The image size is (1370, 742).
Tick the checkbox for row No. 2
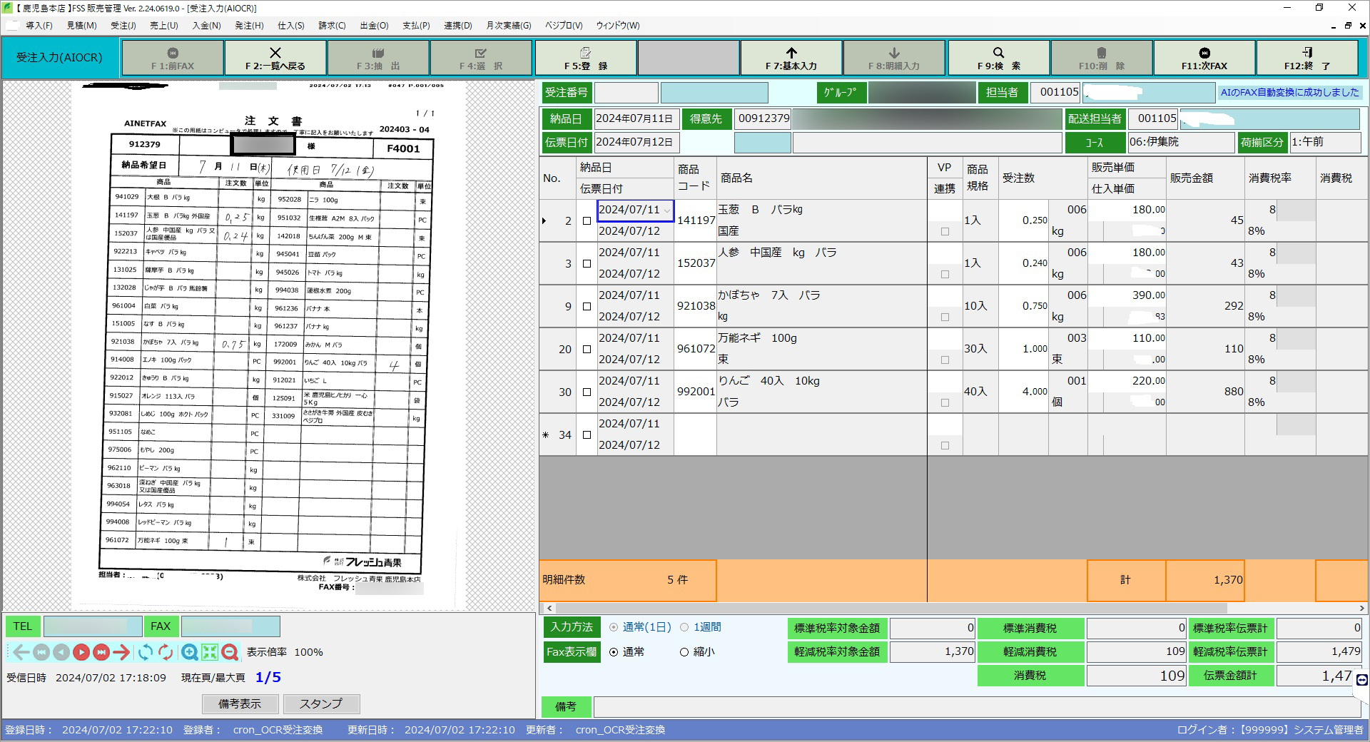tap(587, 221)
